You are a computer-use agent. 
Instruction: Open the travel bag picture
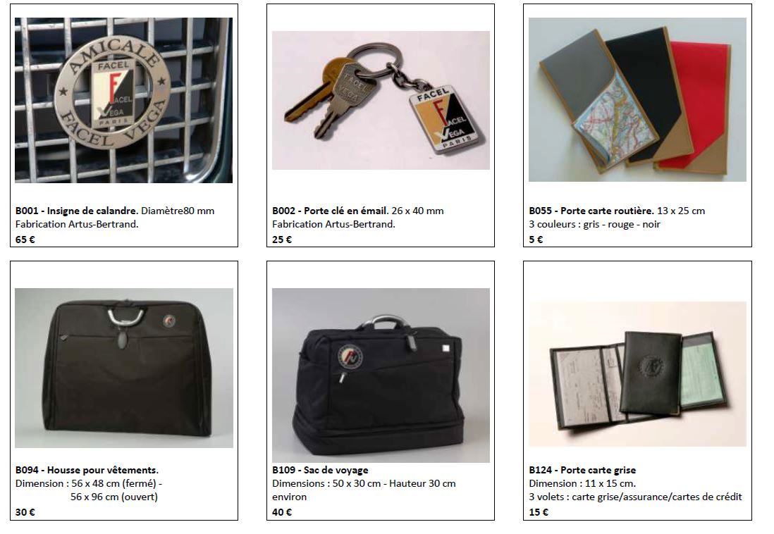pos(381,375)
